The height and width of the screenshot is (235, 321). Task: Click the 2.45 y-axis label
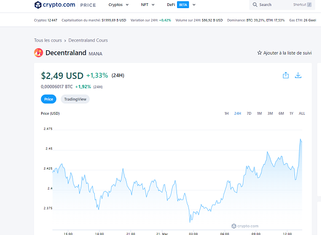click(49, 148)
